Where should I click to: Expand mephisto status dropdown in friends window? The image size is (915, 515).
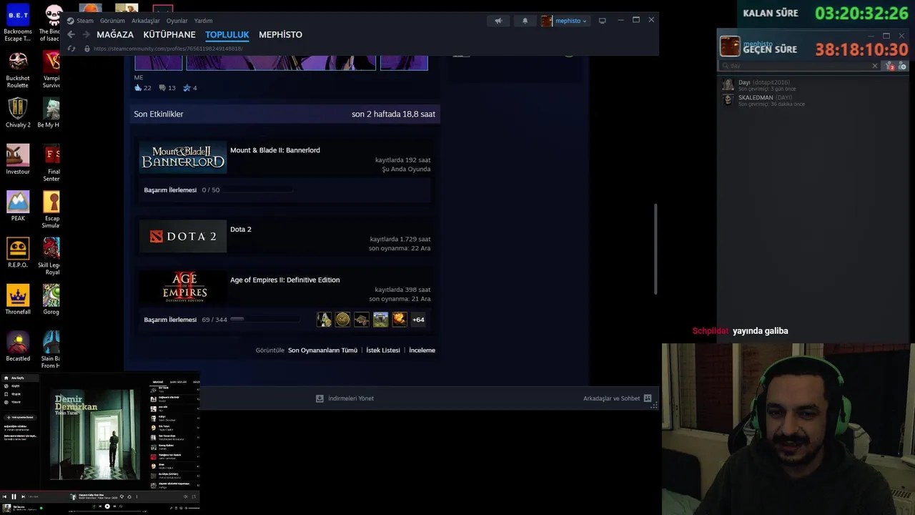[x=779, y=44]
